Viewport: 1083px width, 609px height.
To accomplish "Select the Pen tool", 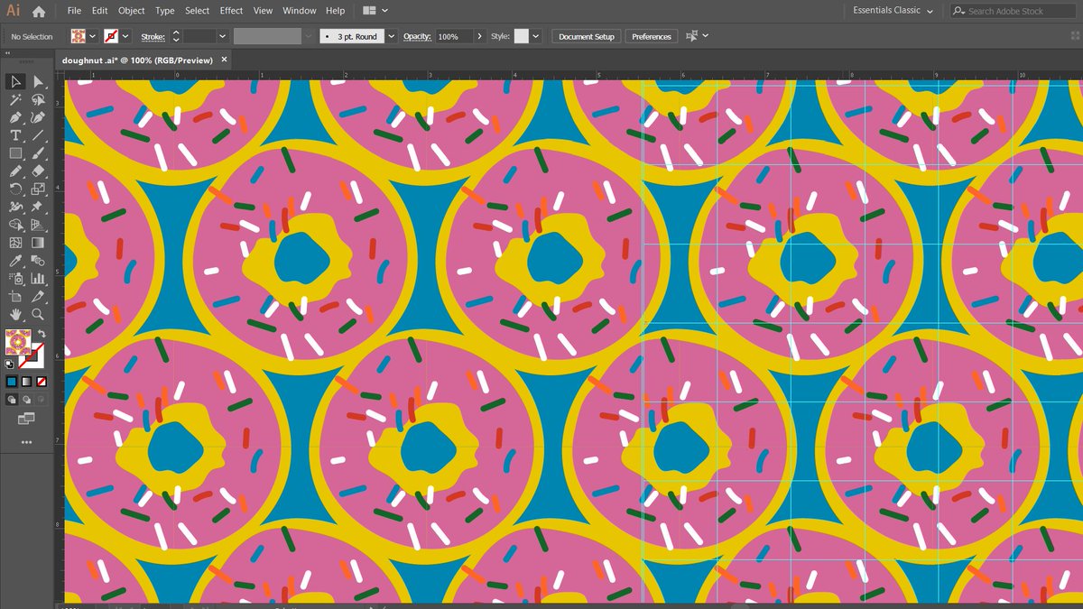I will [x=15, y=117].
